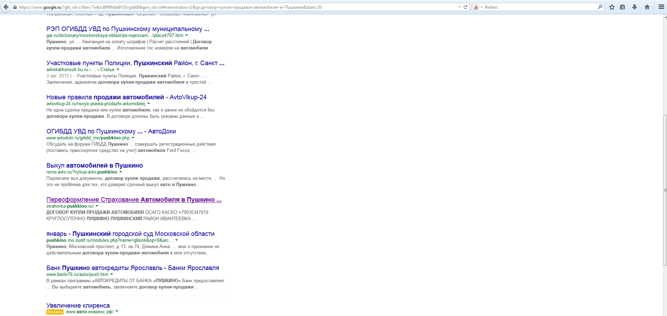Click the Реклама ad label badge
This screenshot has width=667, height=316.
55,312
